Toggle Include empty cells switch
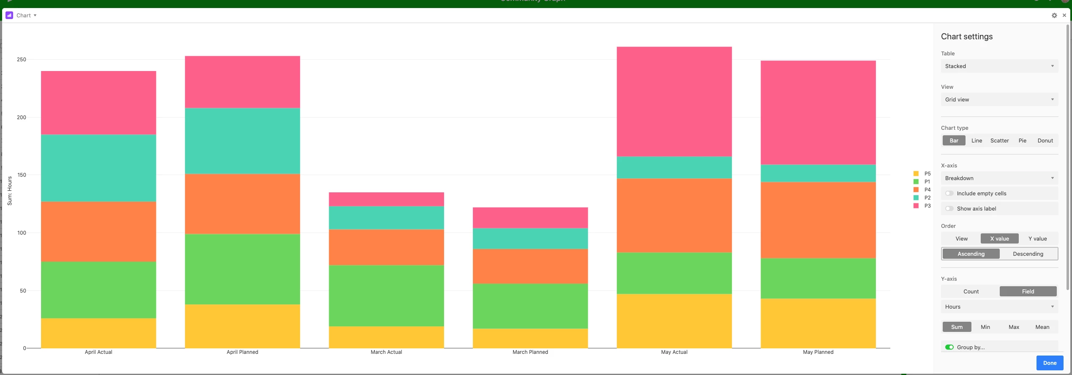The width and height of the screenshot is (1072, 375). [949, 194]
